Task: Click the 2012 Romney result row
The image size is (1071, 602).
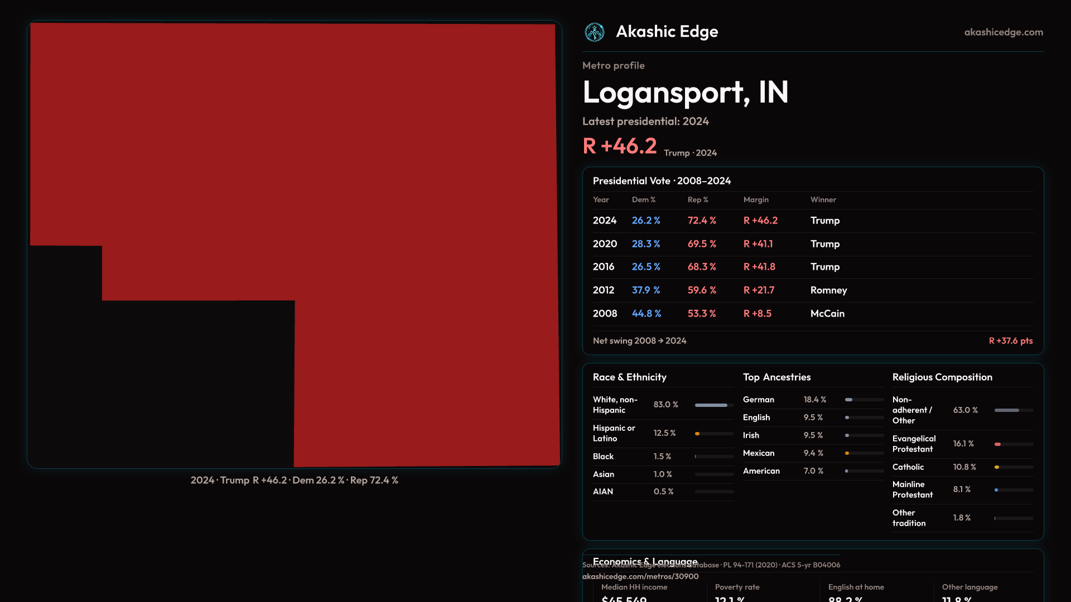Action: pos(812,290)
